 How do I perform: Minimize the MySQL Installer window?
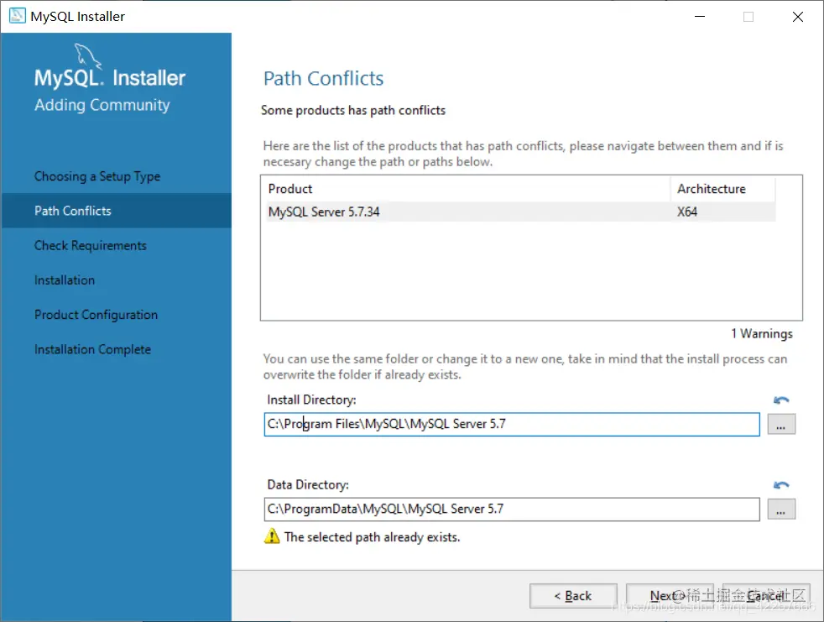pyautogui.click(x=700, y=16)
